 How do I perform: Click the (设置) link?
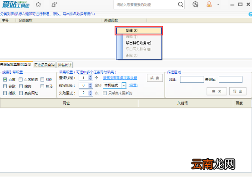(133, 86)
